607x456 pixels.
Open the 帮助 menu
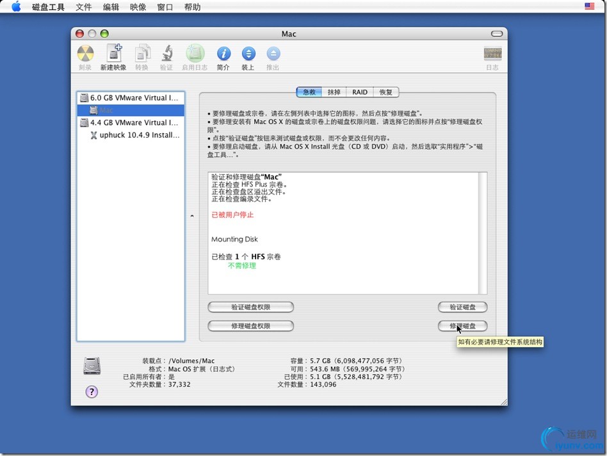[192, 7]
